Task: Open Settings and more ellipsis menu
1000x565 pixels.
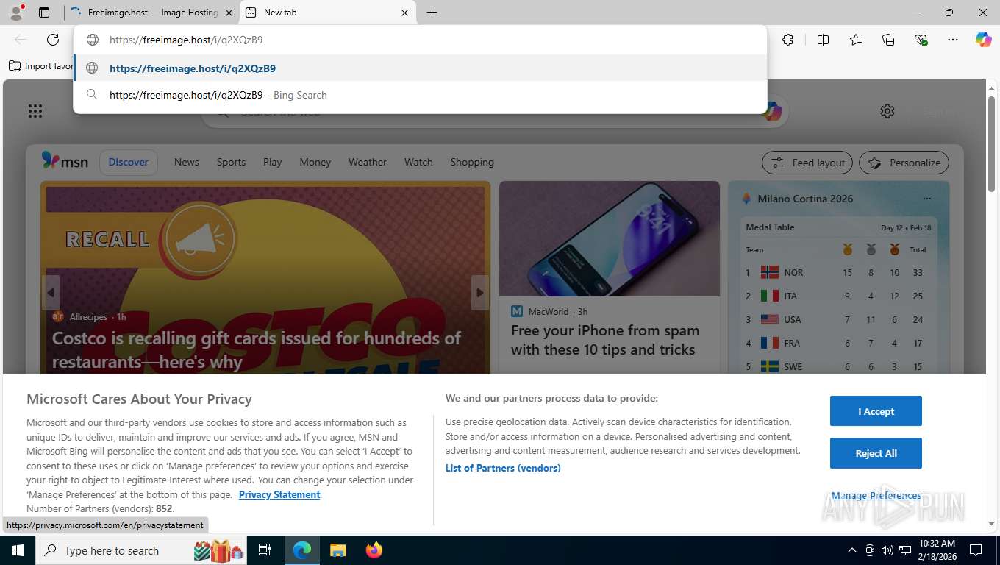Action: click(953, 40)
